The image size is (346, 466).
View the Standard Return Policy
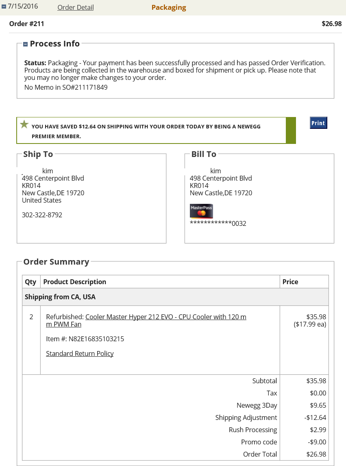click(80, 353)
